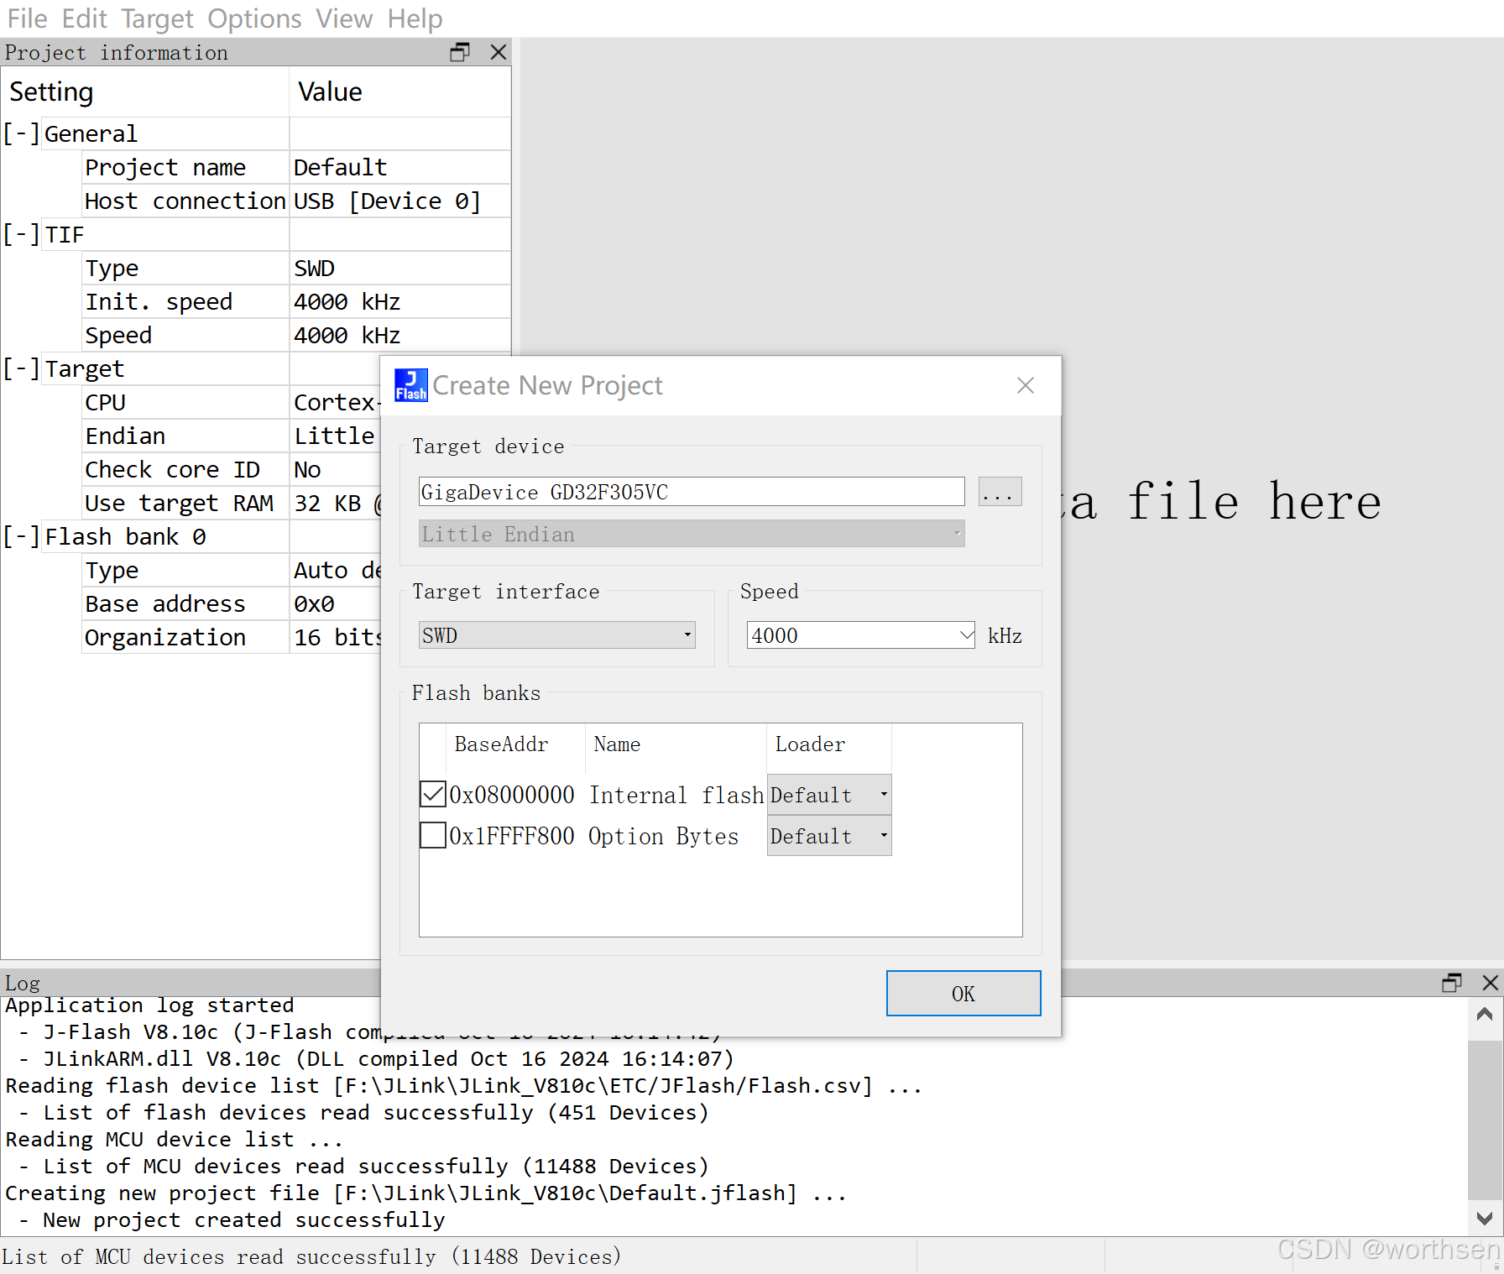Collapse the Flash bank 0 section
This screenshot has height=1274, width=1504.
click(21, 536)
